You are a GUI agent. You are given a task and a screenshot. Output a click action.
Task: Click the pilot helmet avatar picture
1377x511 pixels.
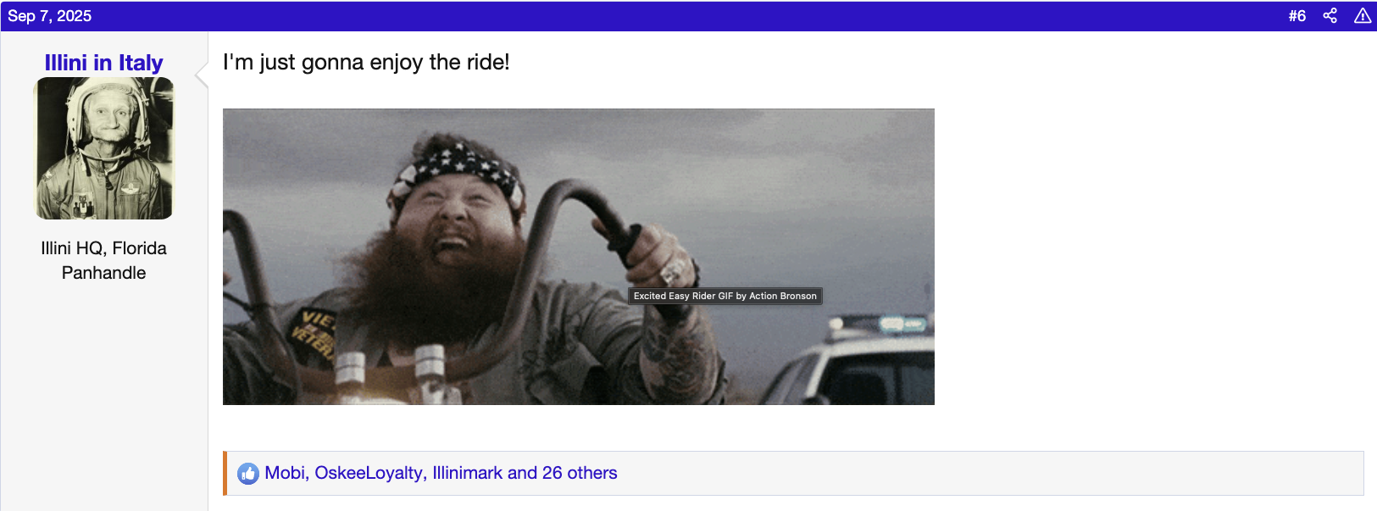click(x=103, y=148)
